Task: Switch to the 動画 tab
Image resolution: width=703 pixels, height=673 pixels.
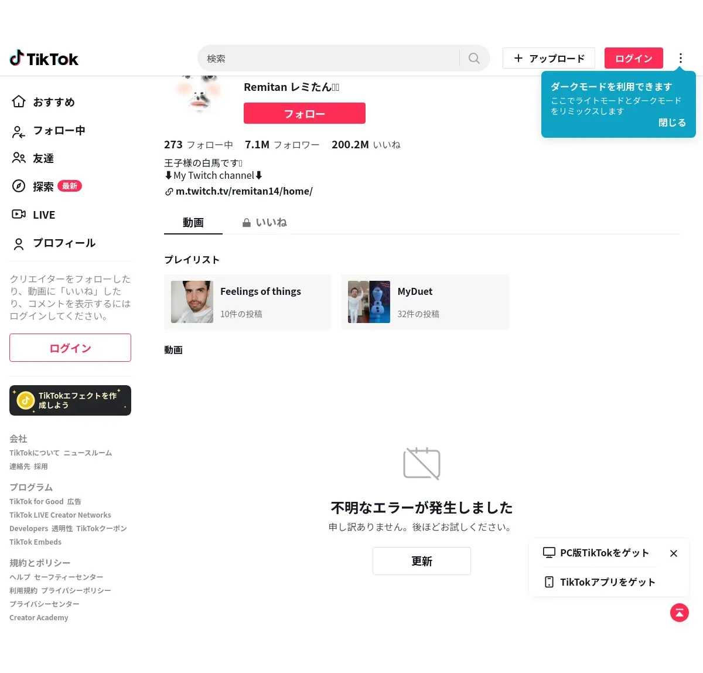Action: pyautogui.click(x=193, y=223)
